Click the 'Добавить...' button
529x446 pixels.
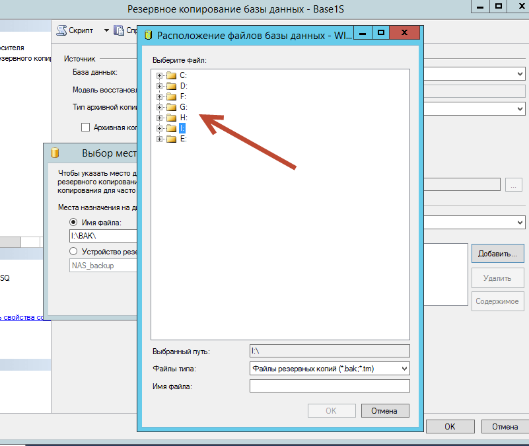(497, 252)
